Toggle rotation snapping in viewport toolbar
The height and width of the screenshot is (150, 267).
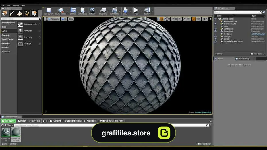pyautogui.click(x=184, y=19)
